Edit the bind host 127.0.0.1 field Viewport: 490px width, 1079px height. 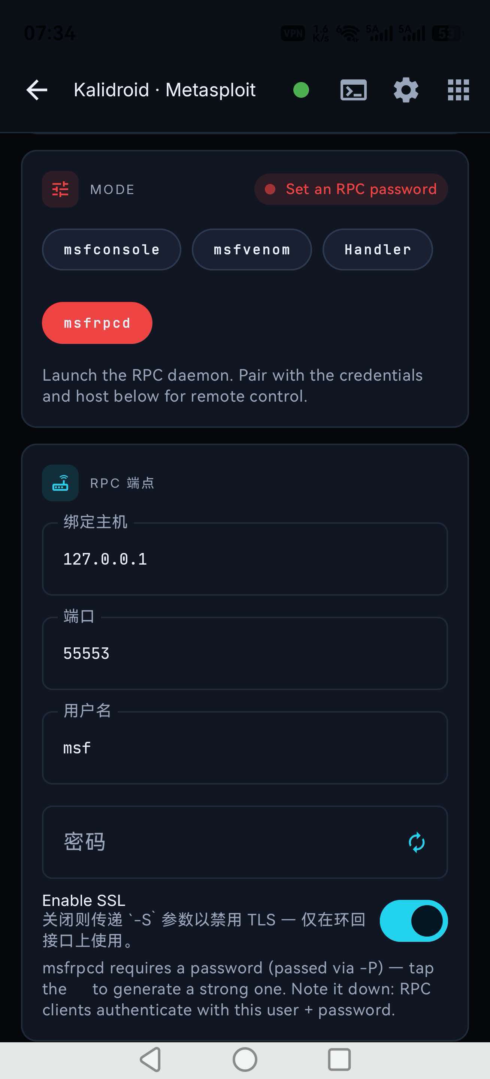pos(245,559)
